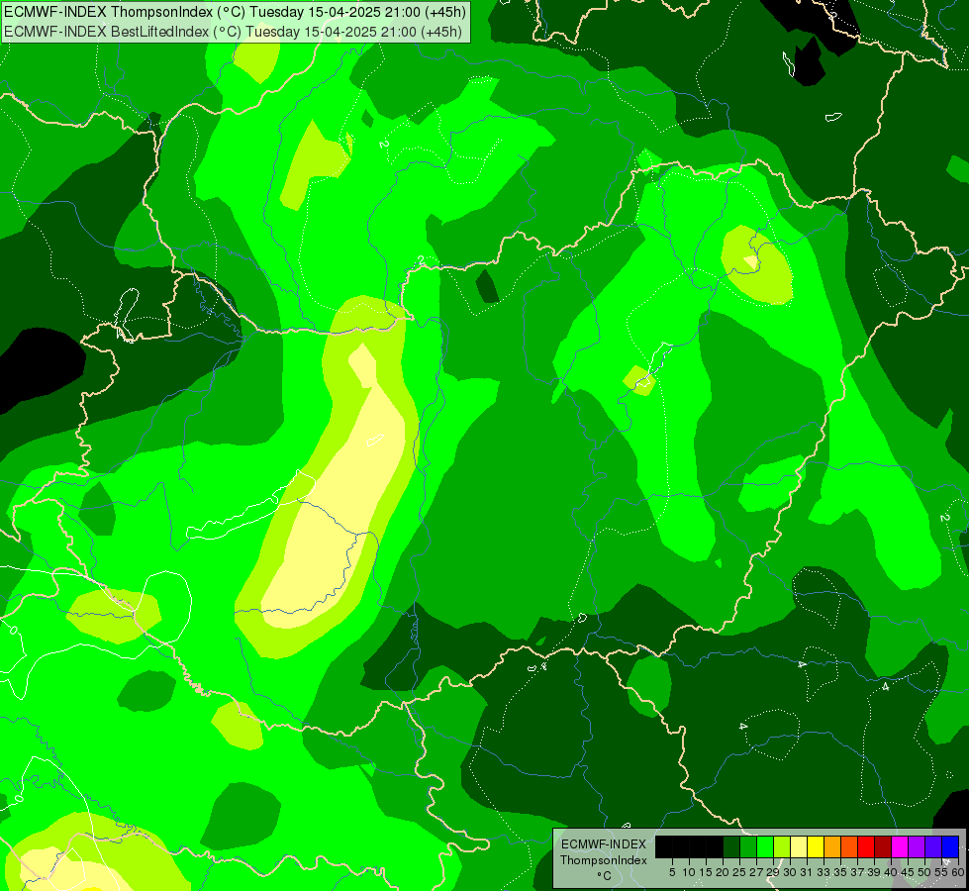Select the purple 45–50 legend swatch
Viewport: 969px width, 891px height.
[x=917, y=846]
